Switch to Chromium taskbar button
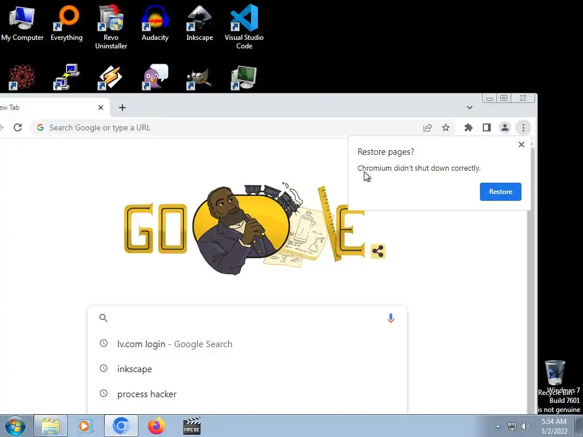This screenshot has width=583, height=437. [x=121, y=426]
